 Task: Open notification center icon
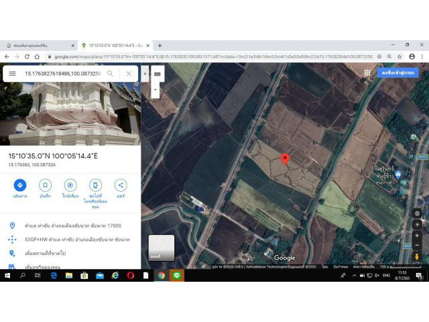click(419, 276)
